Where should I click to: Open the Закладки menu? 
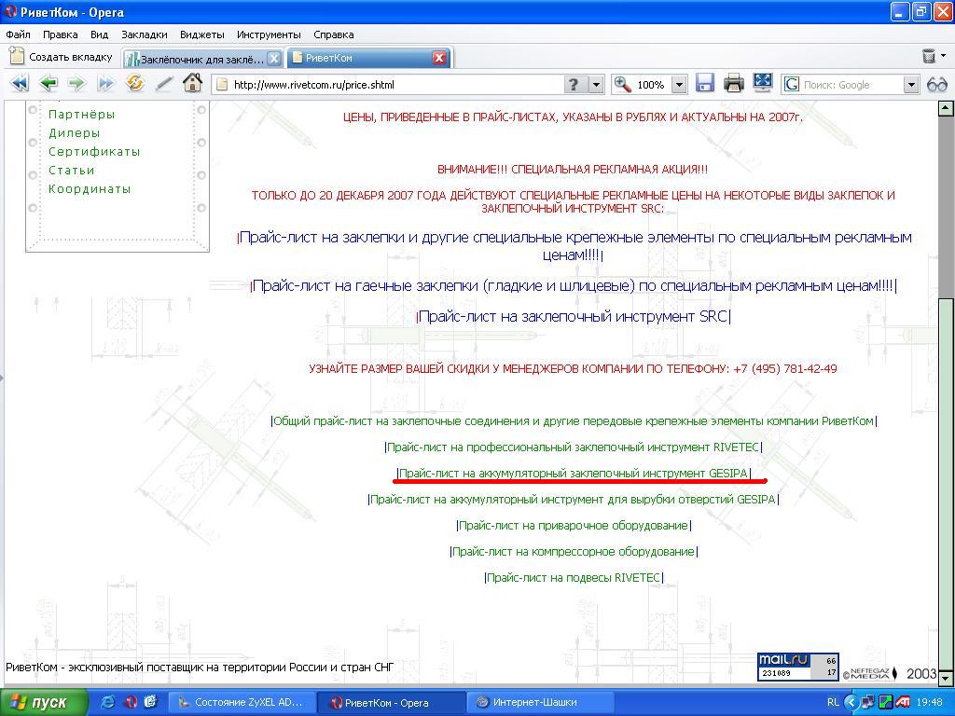(145, 34)
